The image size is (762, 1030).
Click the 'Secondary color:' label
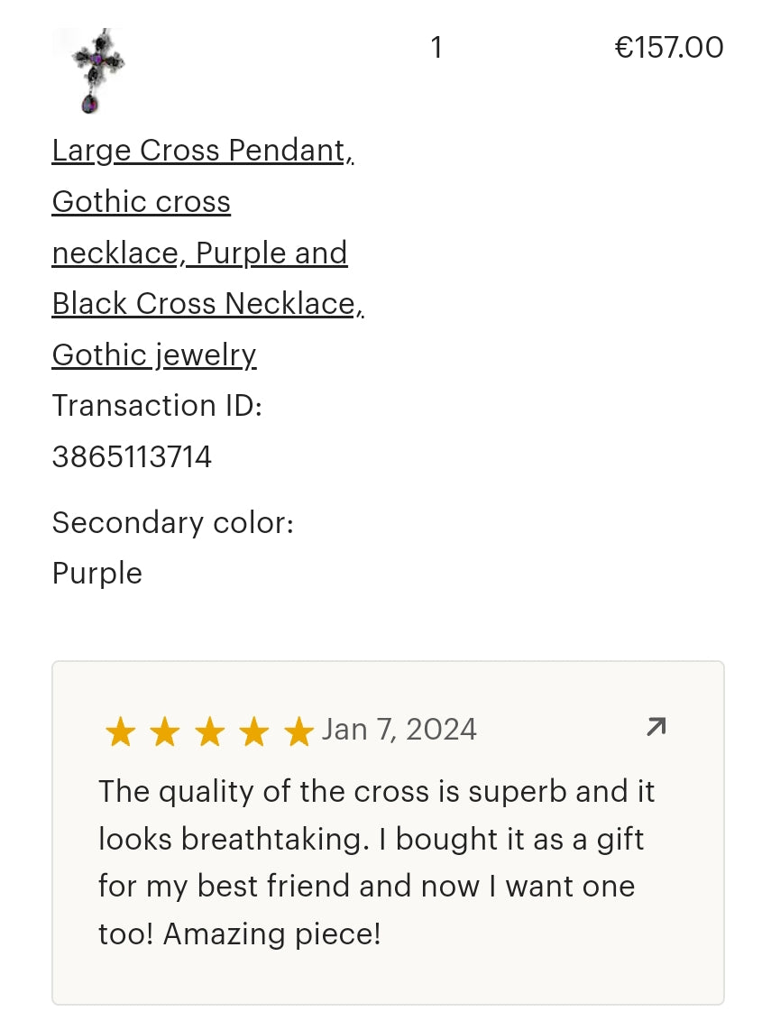(173, 523)
